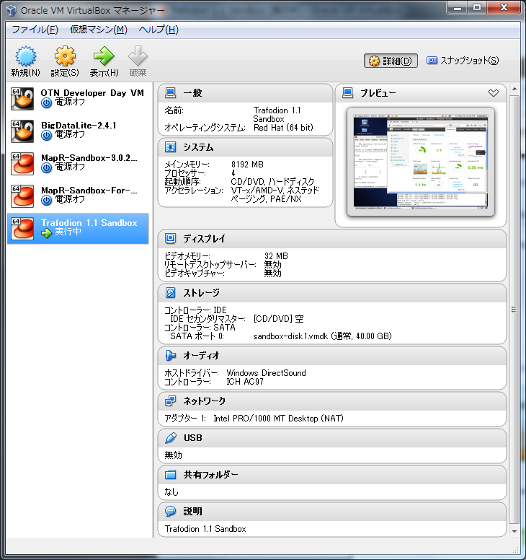Click 'Intel PRO/1000 MT Desktop (NAT)' adapter text

click(x=279, y=419)
